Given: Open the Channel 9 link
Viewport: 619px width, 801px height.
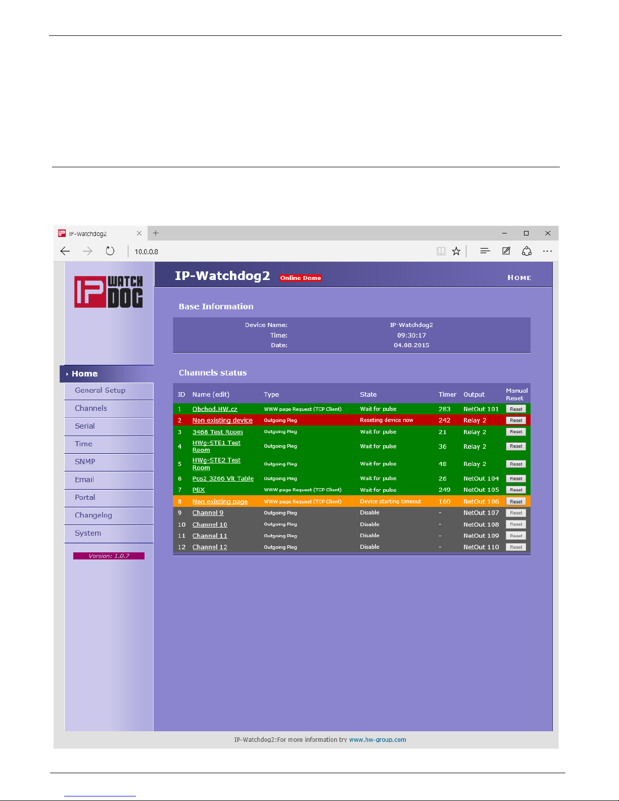Looking at the screenshot, I should click(208, 513).
